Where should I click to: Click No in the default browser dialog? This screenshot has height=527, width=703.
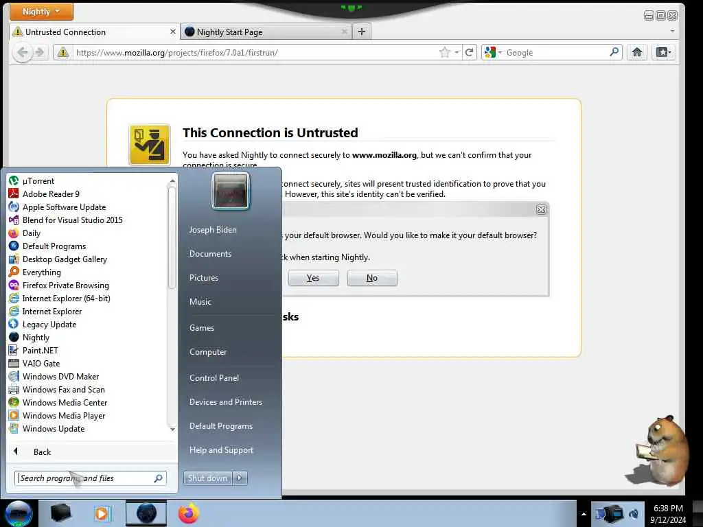click(x=371, y=278)
